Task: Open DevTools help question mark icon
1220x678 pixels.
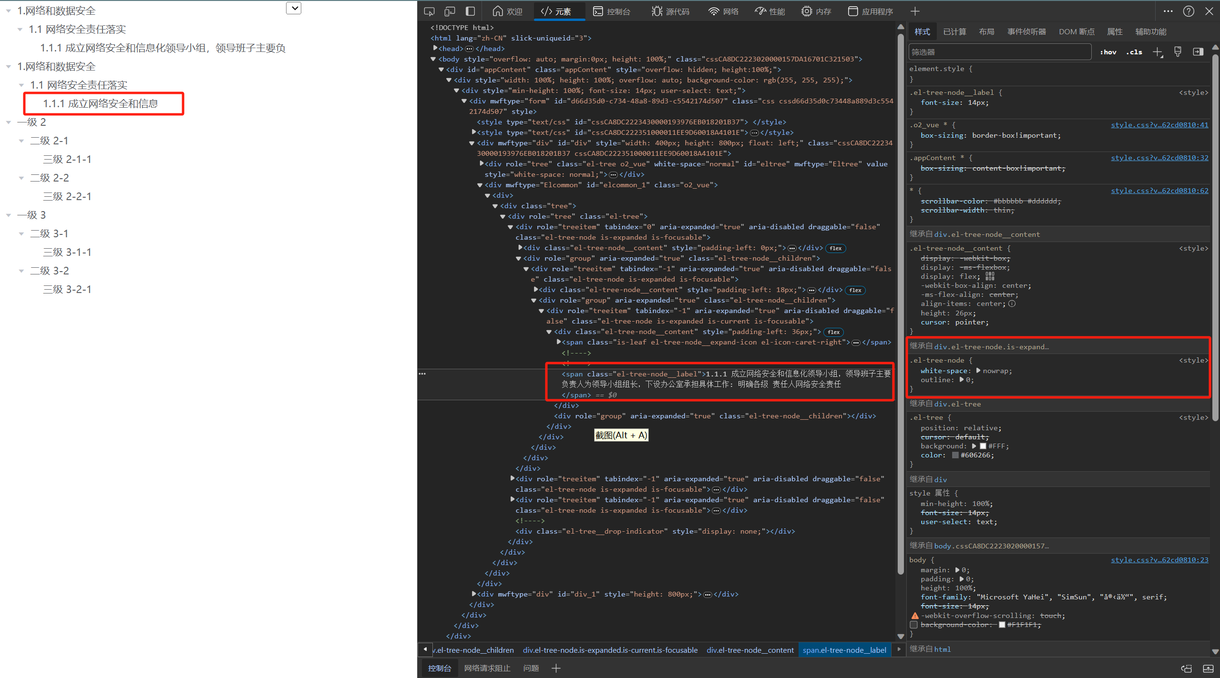Action: pos(1189,11)
